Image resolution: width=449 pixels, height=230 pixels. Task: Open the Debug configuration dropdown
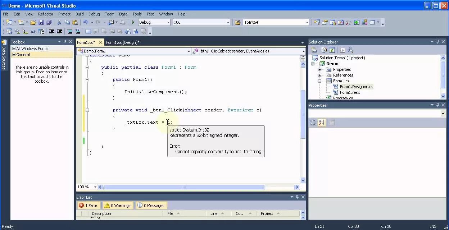pos(168,22)
